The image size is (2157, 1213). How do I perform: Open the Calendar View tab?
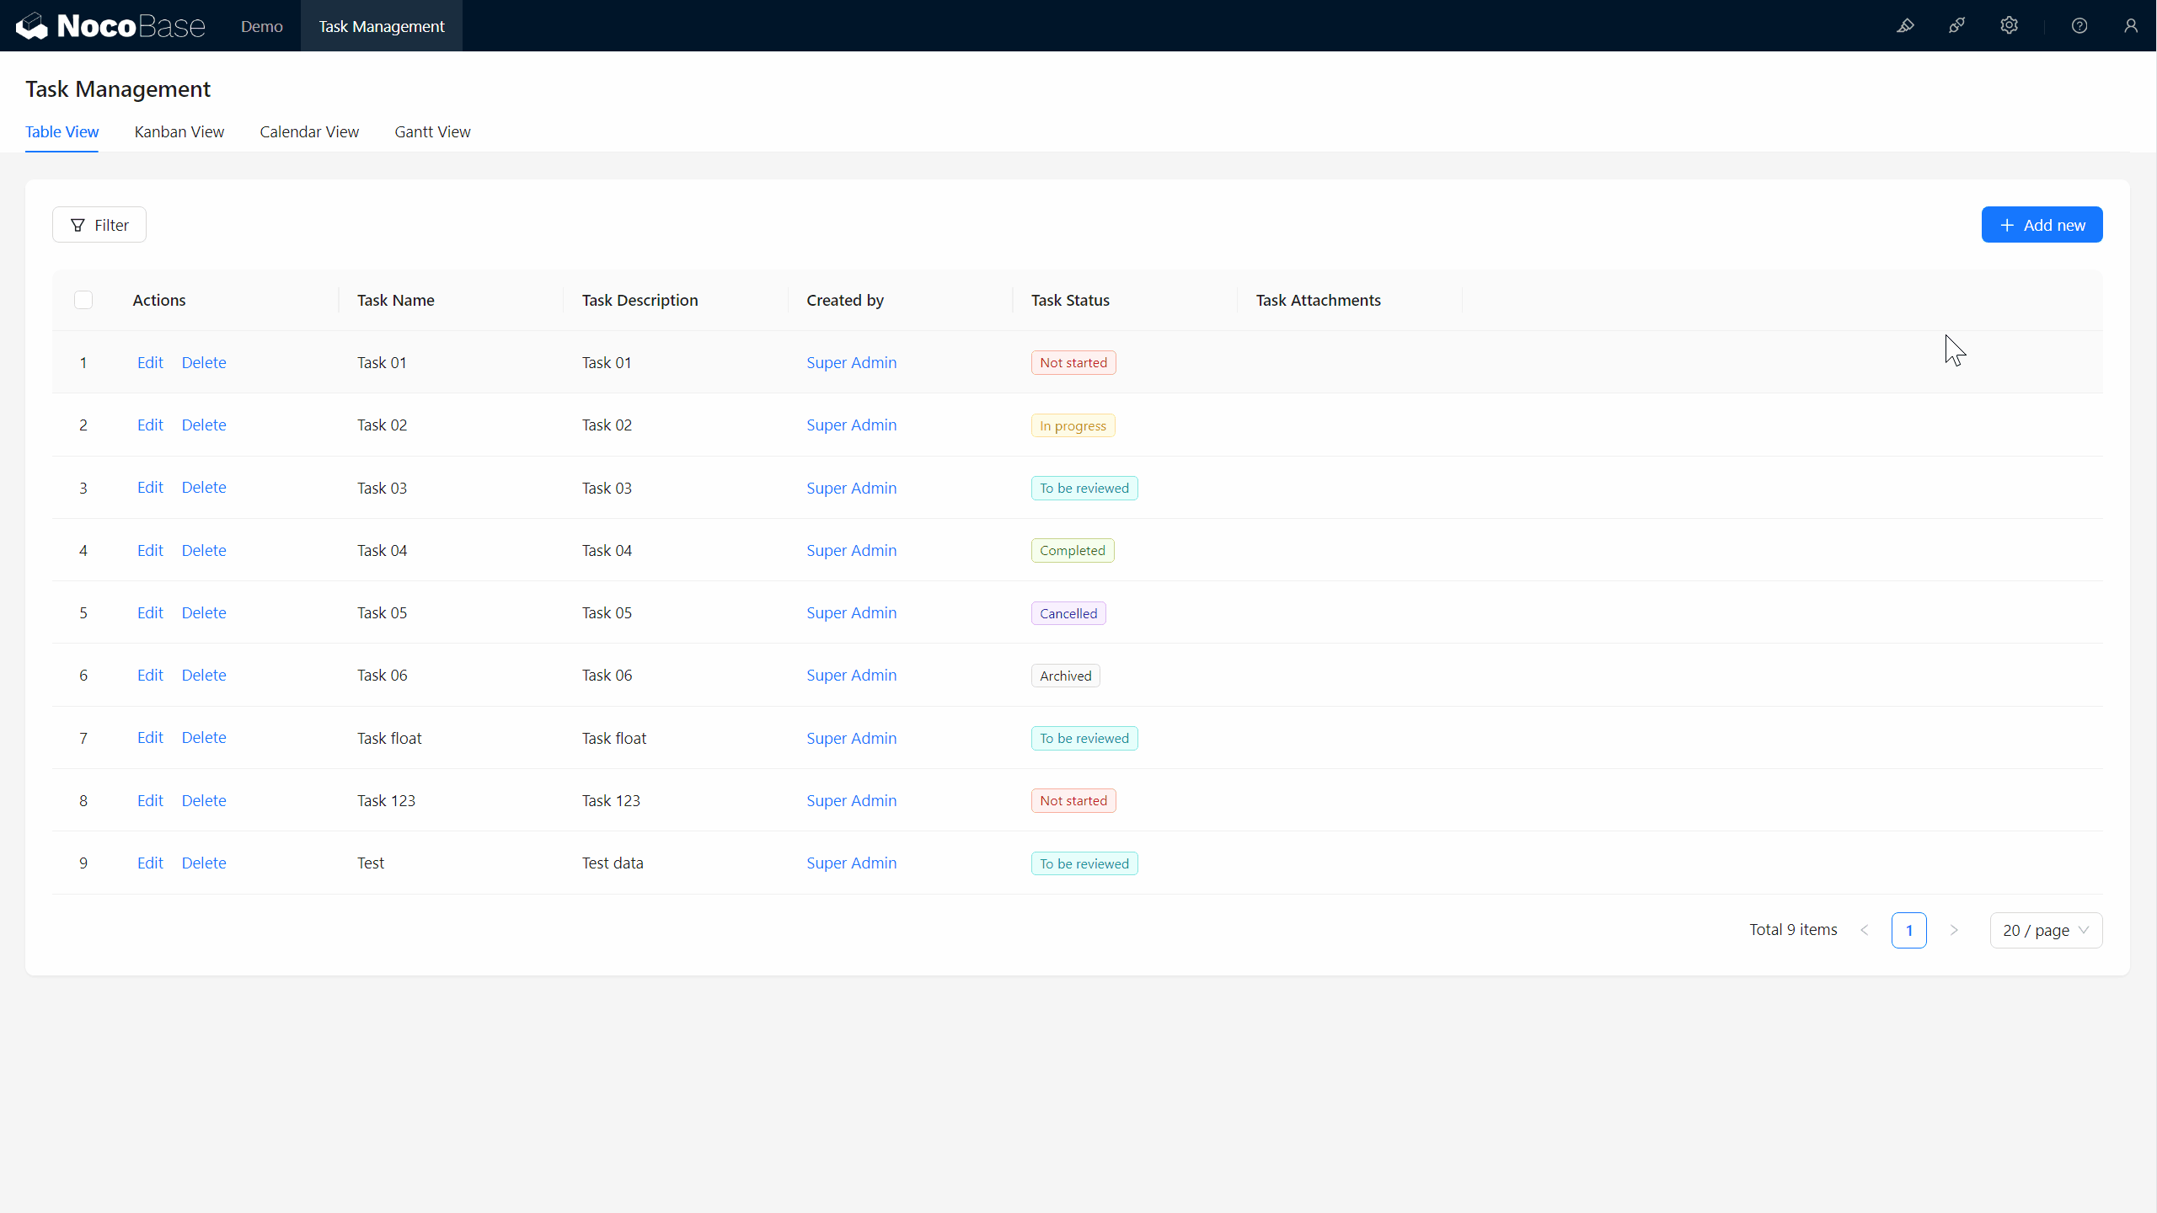(309, 131)
